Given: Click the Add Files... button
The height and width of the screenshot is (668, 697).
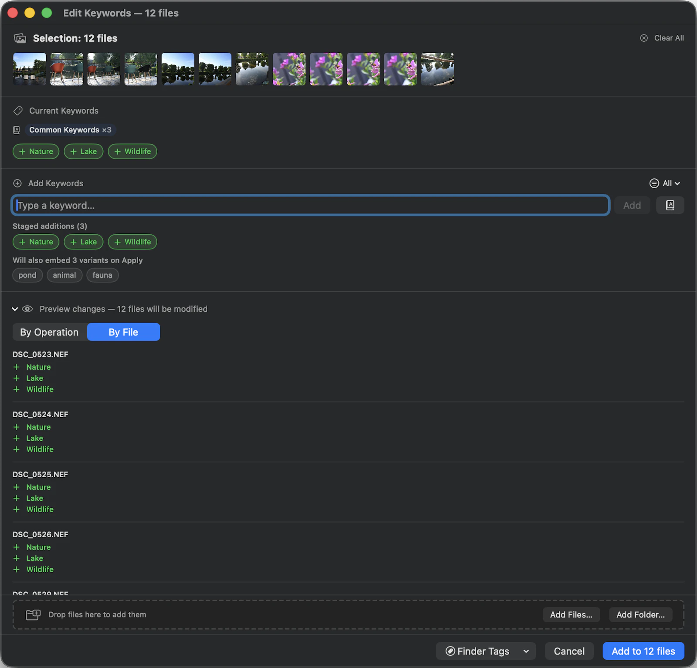Looking at the screenshot, I should pyautogui.click(x=571, y=614).
